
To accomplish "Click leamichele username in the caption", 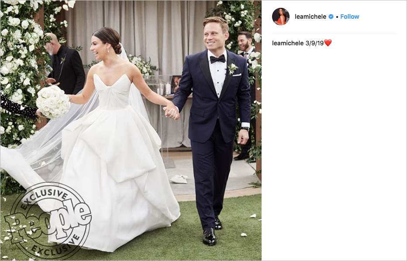I will point(288,43).
